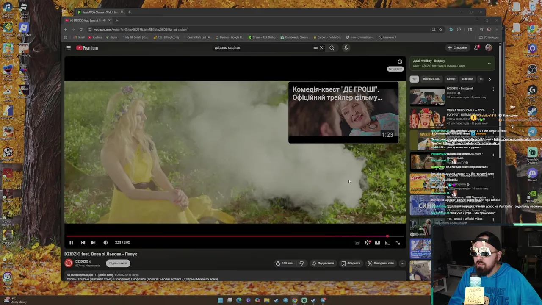Open YouTube notifications bell
The image size is (542, 305).
pos(477,48)
